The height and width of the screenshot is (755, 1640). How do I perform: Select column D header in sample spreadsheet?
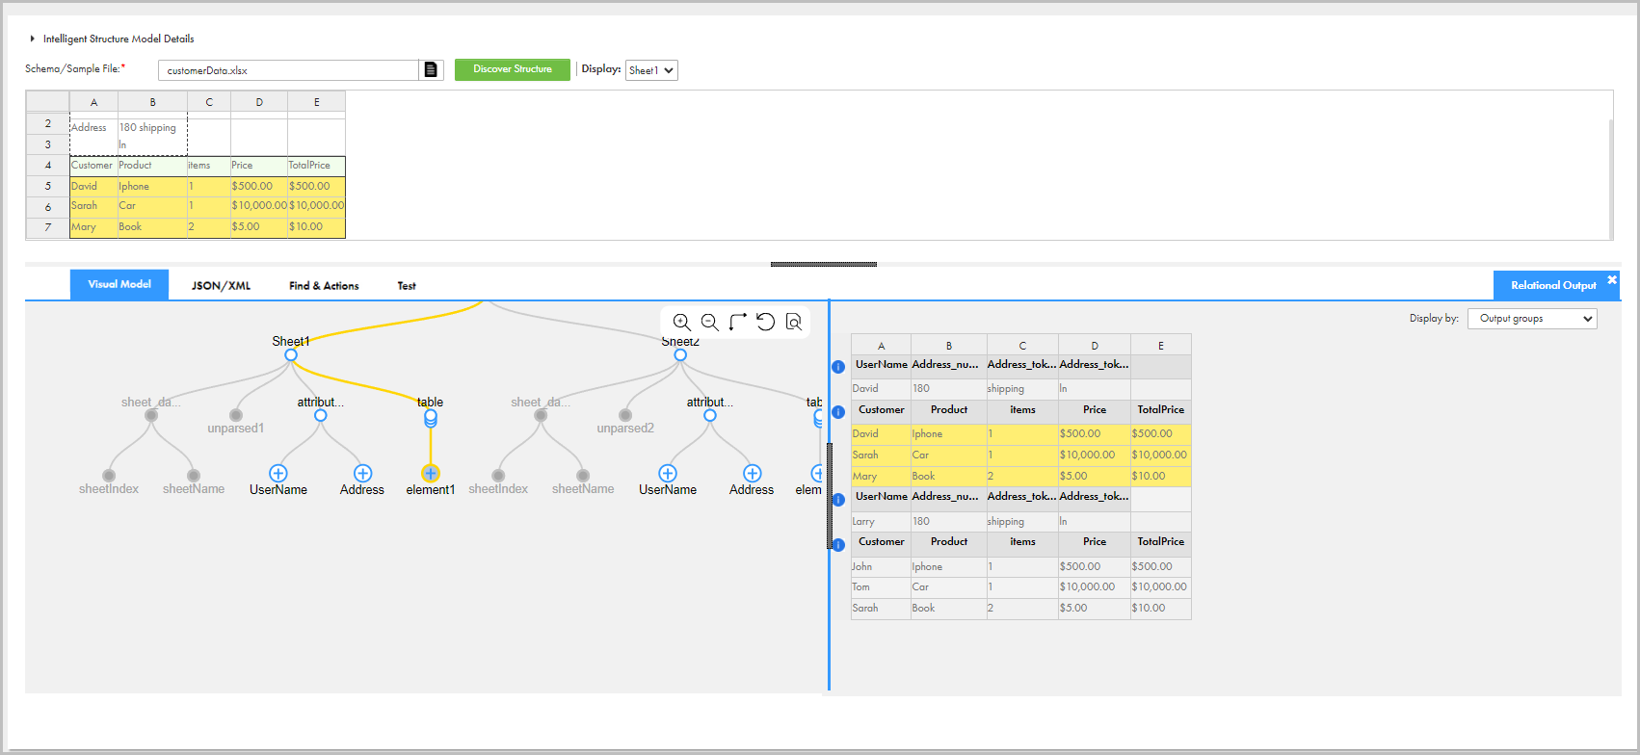pos(259,102)
